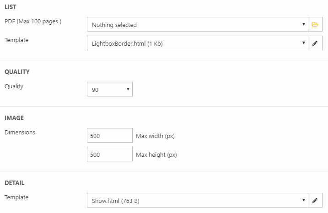Expand the Show.html detail template dropdown
Viewport: 328px width, 213px height.
pos(198,200)
